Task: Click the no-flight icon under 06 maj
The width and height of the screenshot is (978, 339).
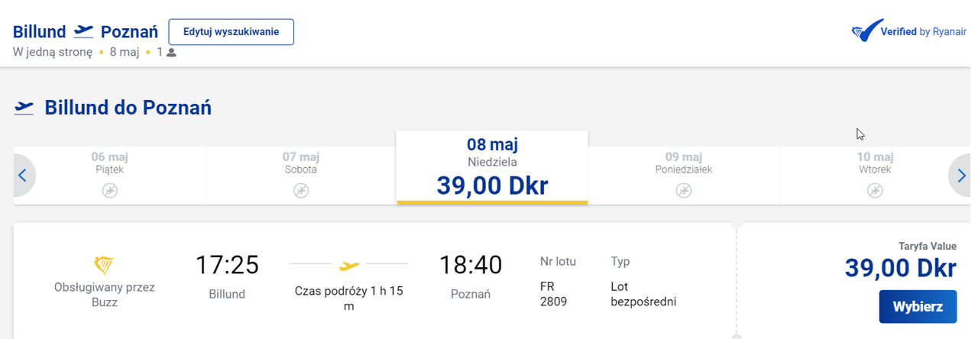Action: [110, 190]
